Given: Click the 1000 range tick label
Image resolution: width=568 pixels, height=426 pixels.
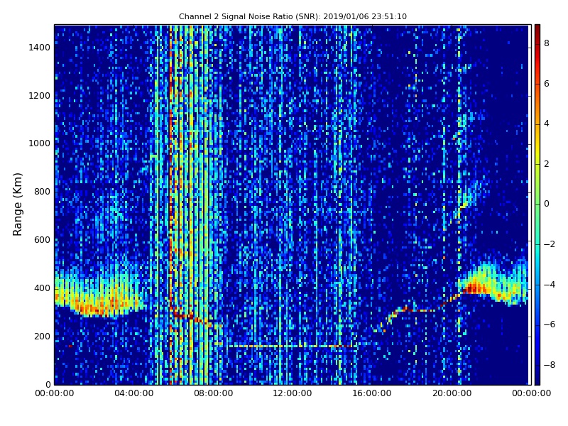Looking at the screenshot, I should [x=40, y=143].
